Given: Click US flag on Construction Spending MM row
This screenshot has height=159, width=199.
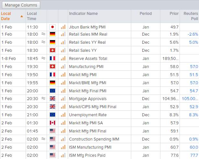Looking at the screenshot, I should point(53,139).
